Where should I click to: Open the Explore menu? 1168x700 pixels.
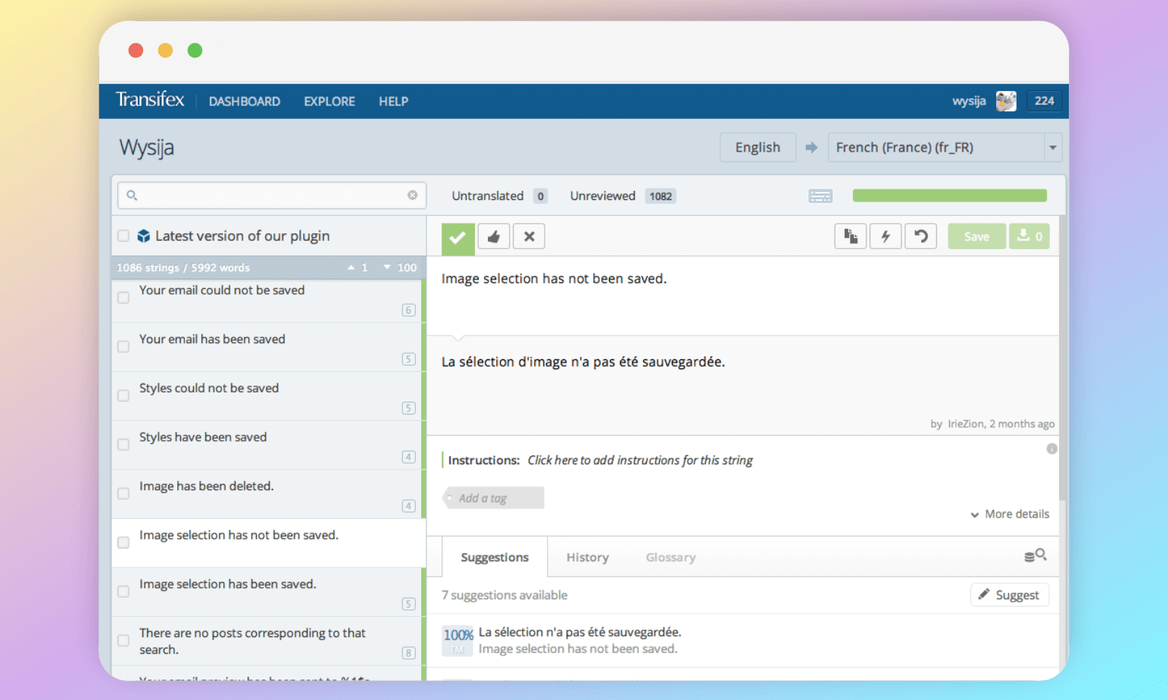tap(329, 102)
